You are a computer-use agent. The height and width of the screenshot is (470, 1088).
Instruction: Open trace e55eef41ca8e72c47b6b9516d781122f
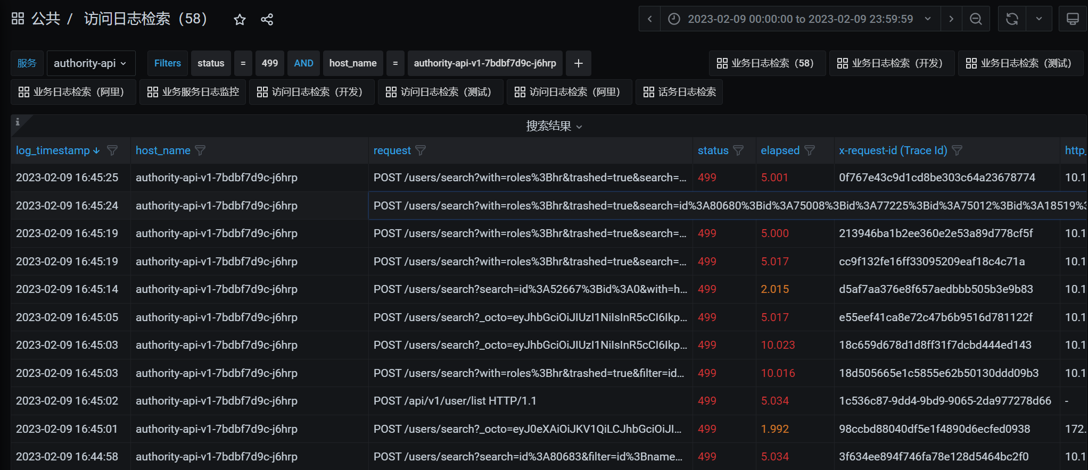(935, 317)
